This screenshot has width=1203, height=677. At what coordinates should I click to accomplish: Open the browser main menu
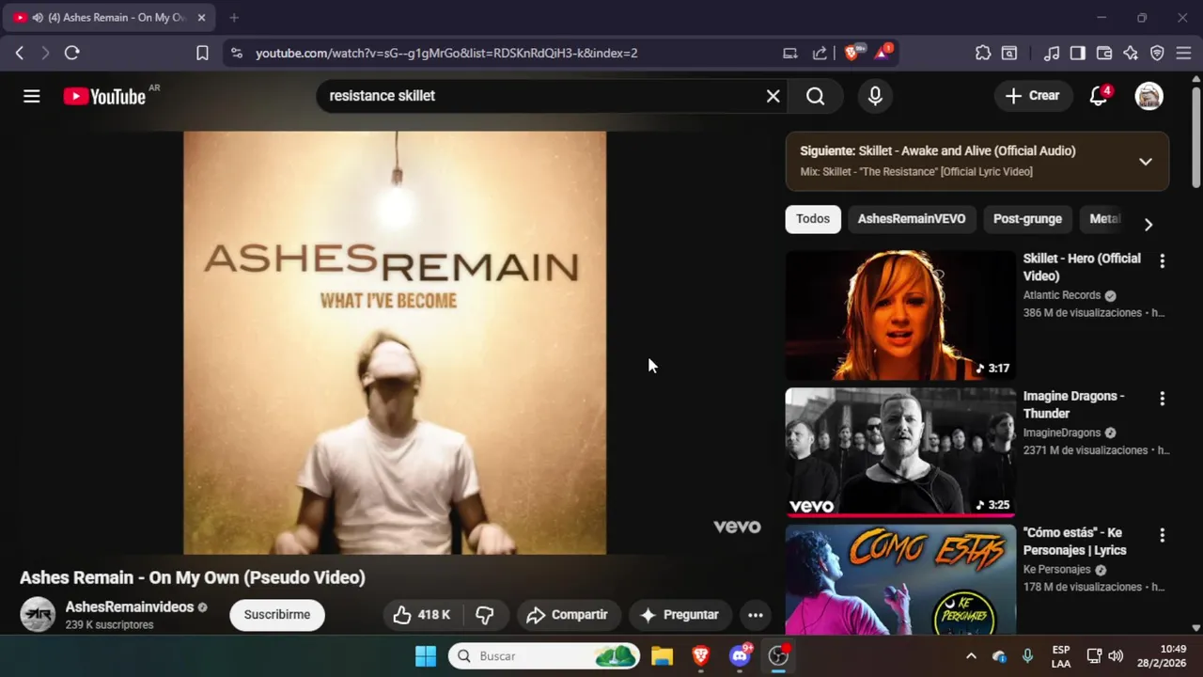(x=1184, y=53)
